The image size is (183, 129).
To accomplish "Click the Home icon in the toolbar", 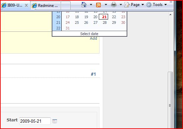I will pos(84,5).
